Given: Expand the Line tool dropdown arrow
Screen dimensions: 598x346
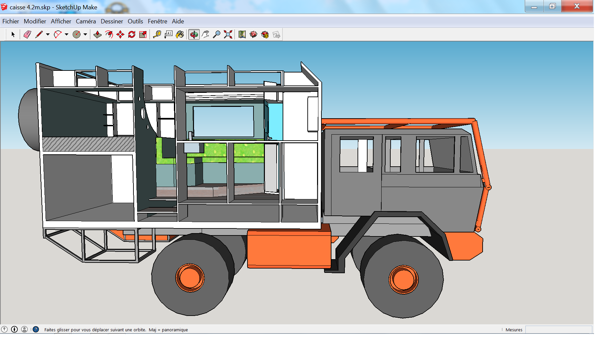Looking at the screenshot, I should (x=48, y=34).
